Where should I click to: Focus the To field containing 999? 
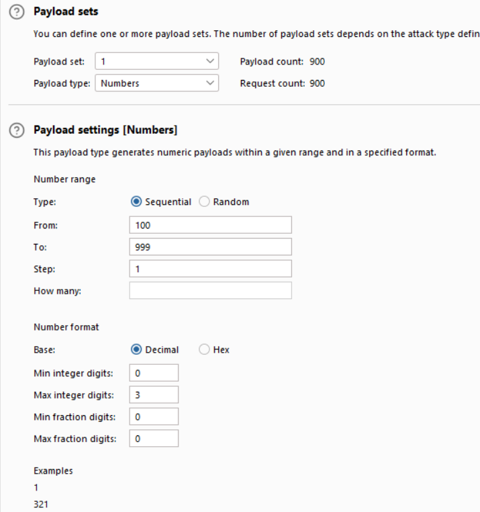point(210,247)
